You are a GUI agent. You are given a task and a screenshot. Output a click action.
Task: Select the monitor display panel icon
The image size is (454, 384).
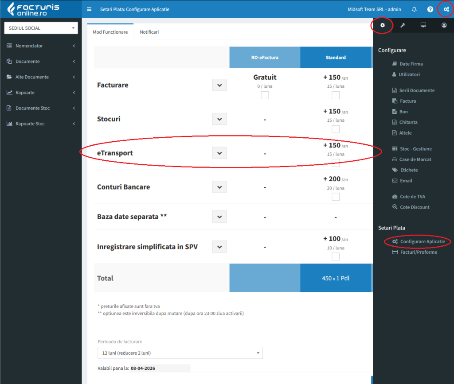tap(423, 25)
